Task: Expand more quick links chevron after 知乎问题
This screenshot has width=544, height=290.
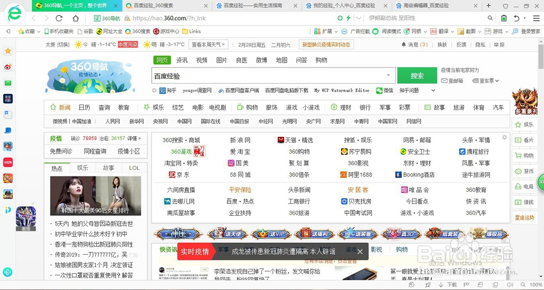Action: (433, 91)
